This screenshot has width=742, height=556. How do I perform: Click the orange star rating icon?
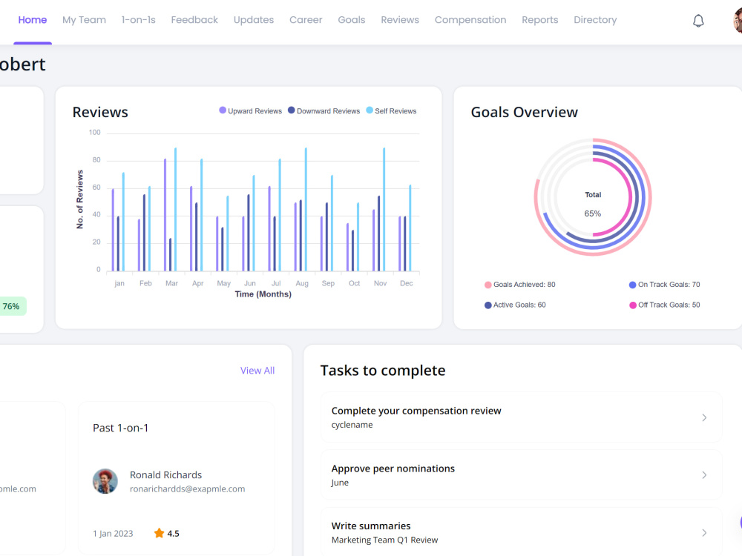(x=159, y=533)
